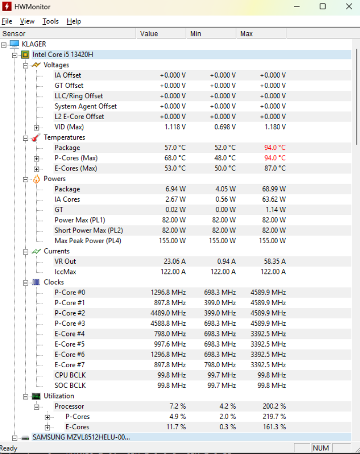Viewport: 360px width, 454px height.
Task: Select the P-Core #3 clock row
Action: click(202, 323)
